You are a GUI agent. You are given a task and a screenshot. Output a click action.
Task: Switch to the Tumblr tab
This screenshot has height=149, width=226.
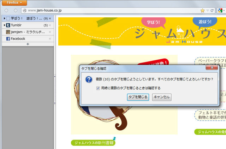click(28, 25)
